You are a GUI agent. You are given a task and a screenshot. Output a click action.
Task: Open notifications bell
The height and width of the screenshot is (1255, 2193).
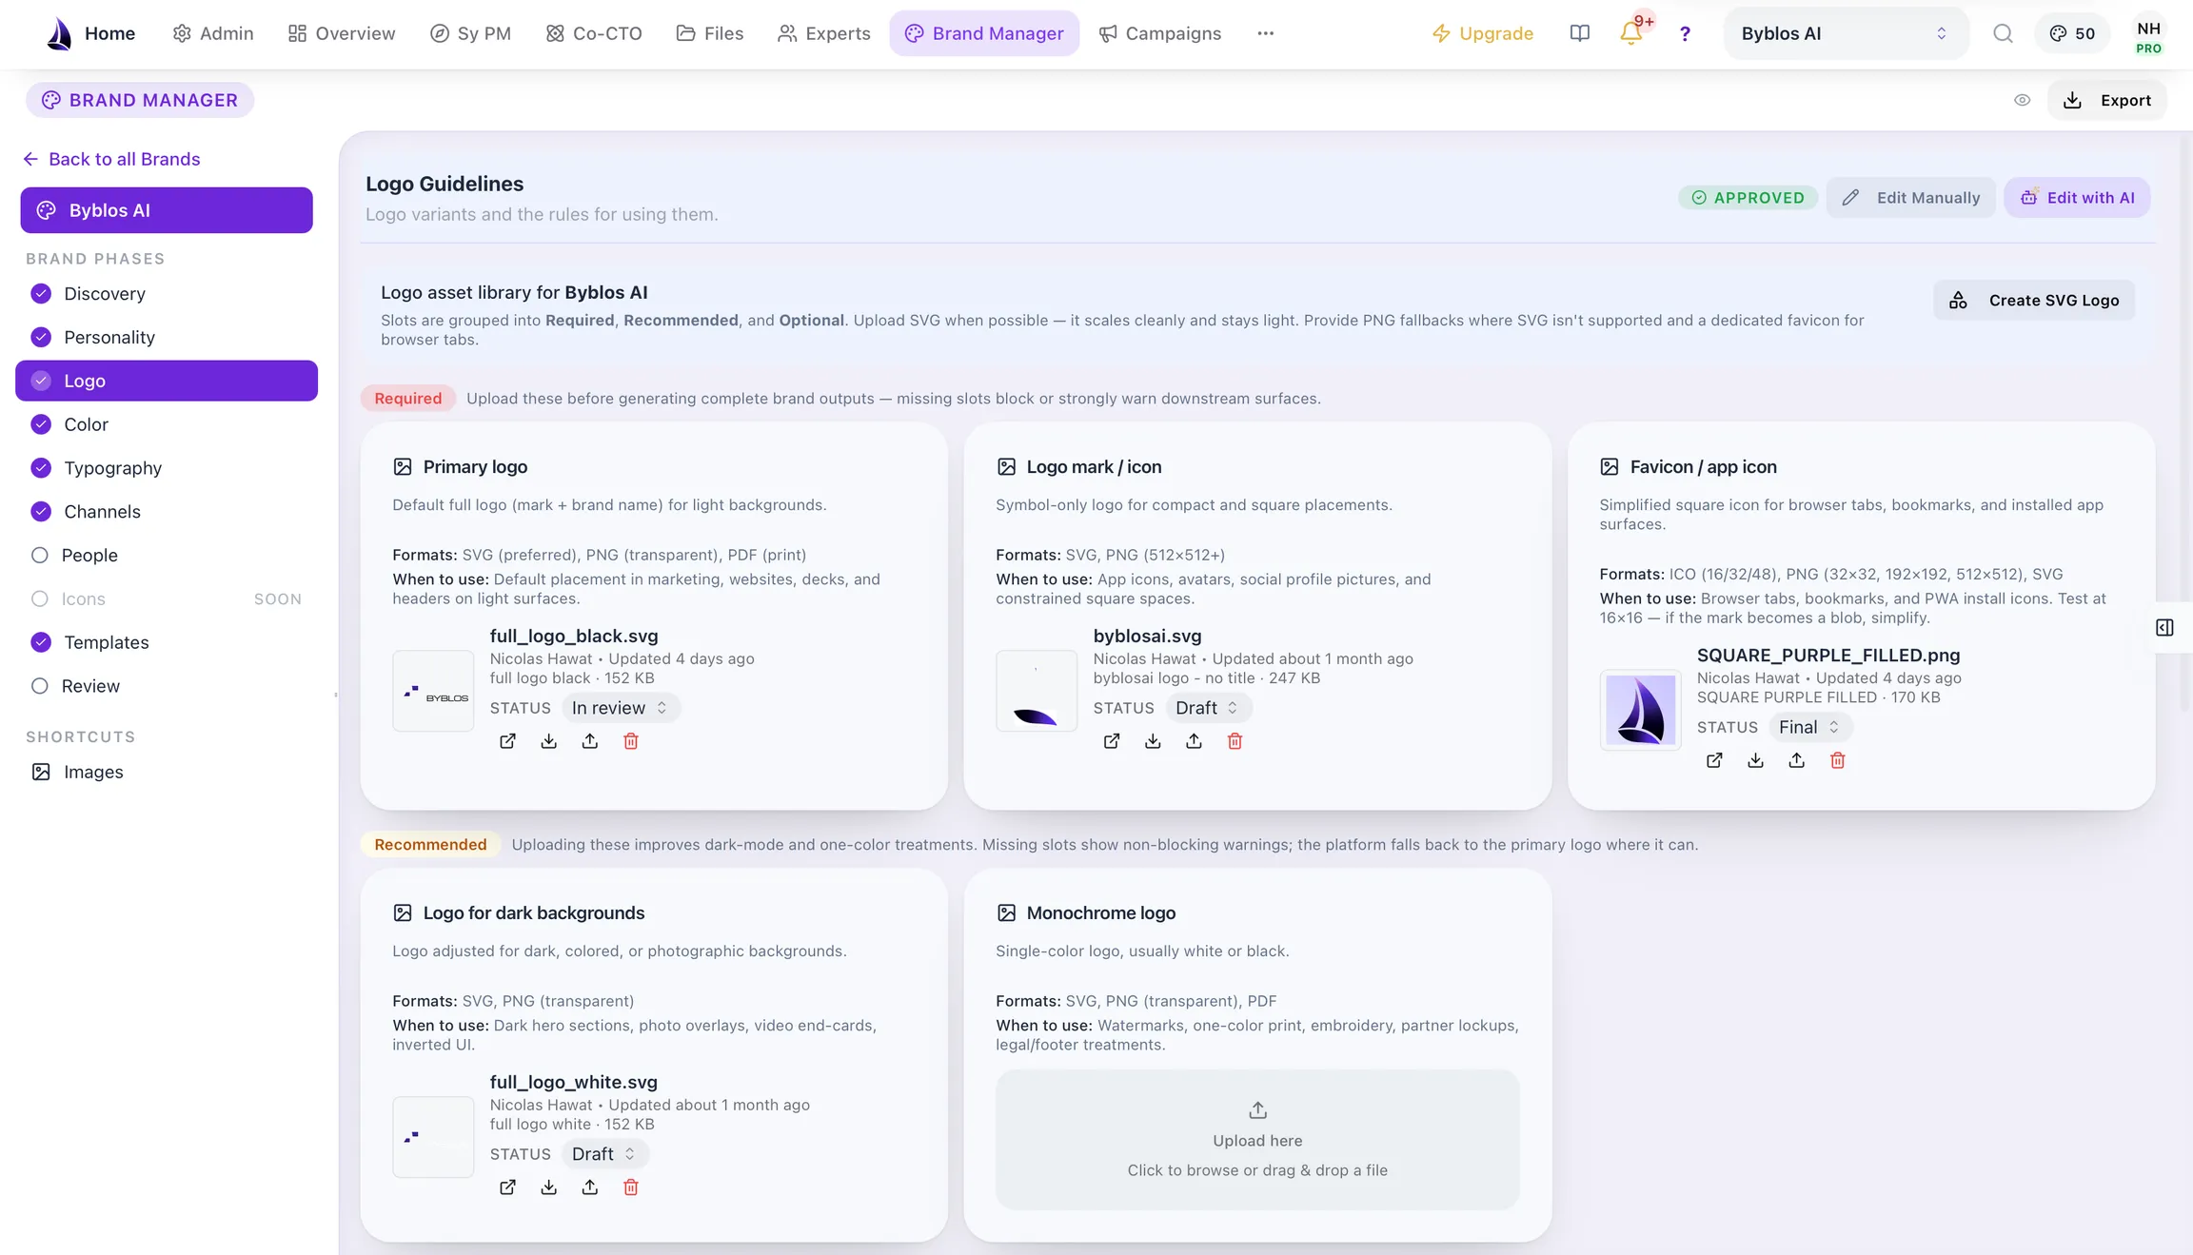click(1631, 33)
